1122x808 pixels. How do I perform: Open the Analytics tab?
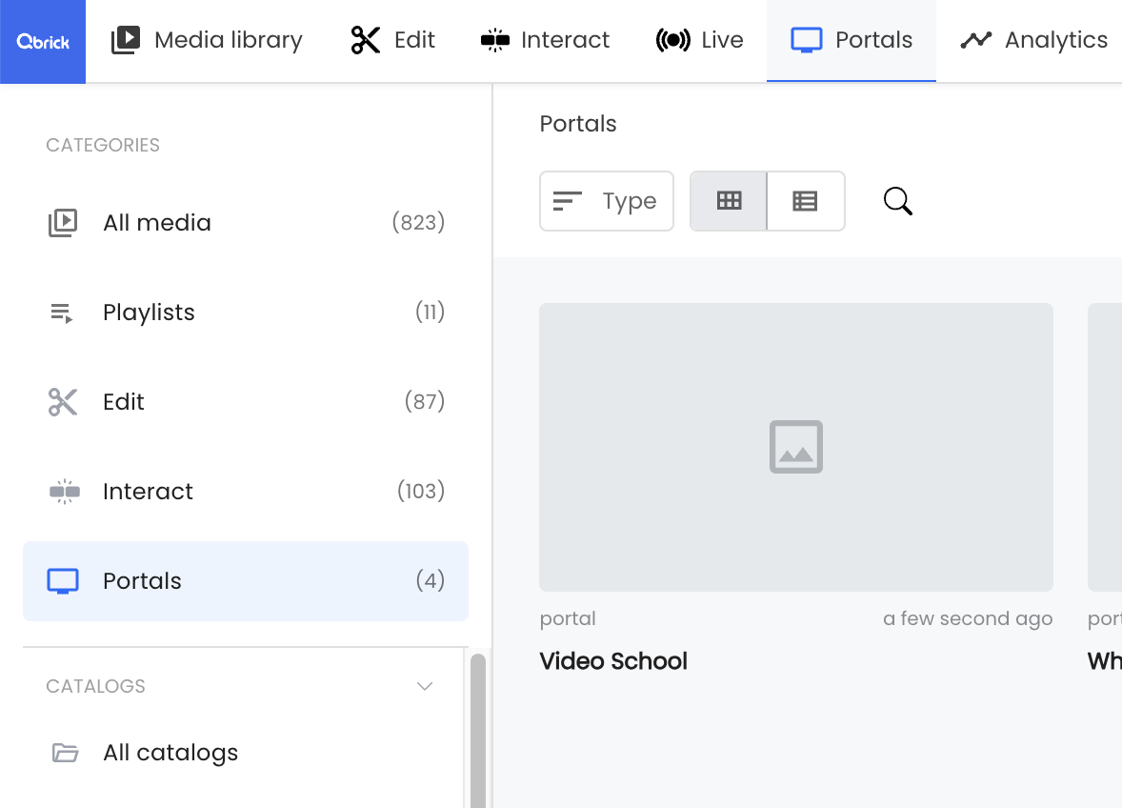tap(1034, 40)
